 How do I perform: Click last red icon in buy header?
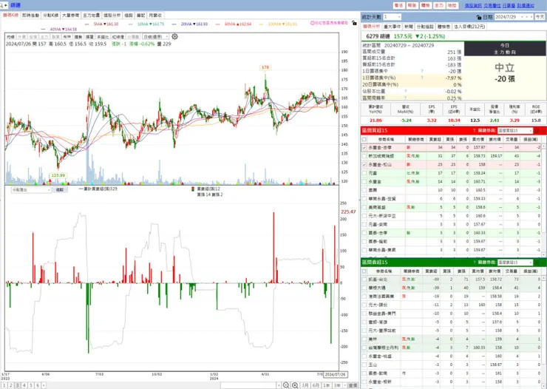[543, 130]
